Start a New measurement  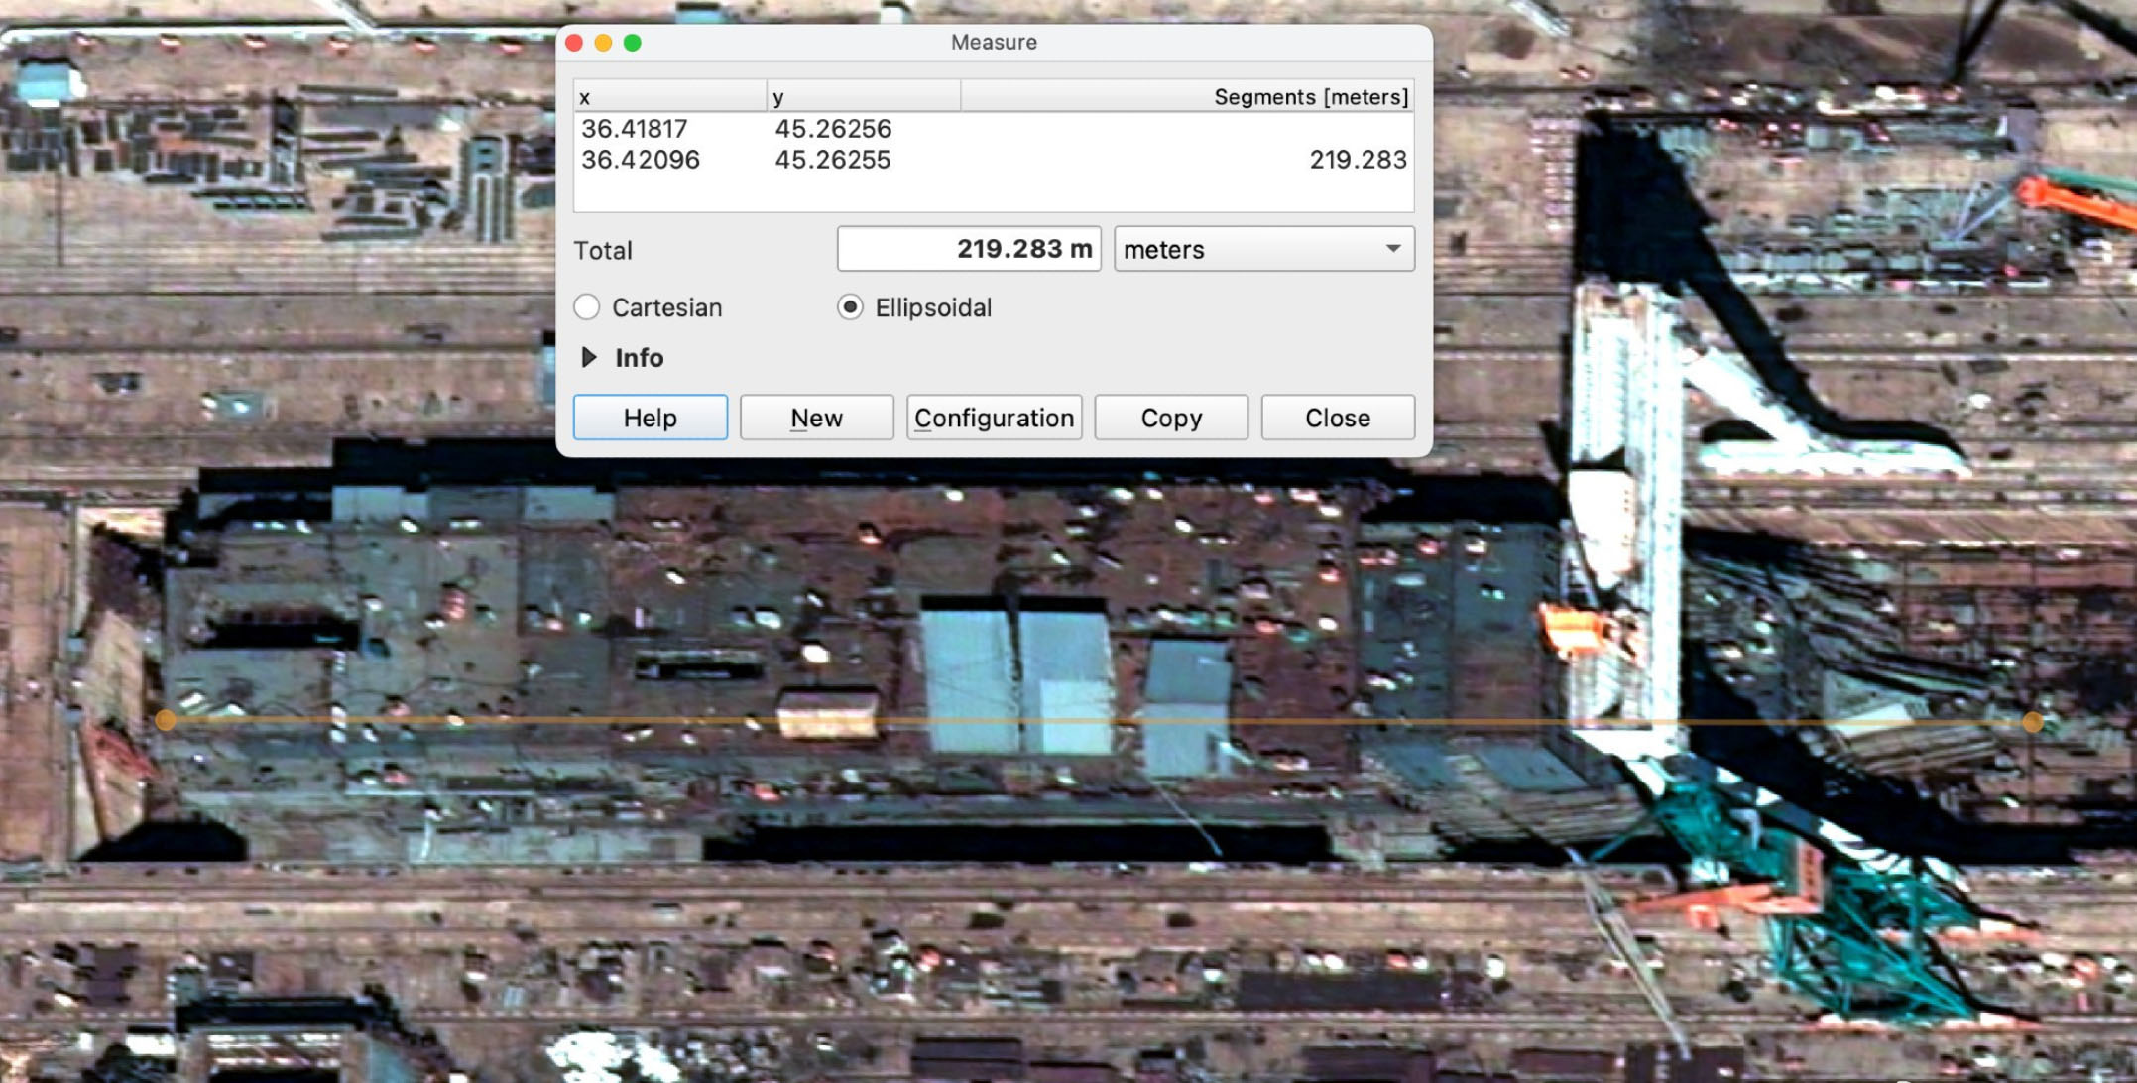coord(816,418)
